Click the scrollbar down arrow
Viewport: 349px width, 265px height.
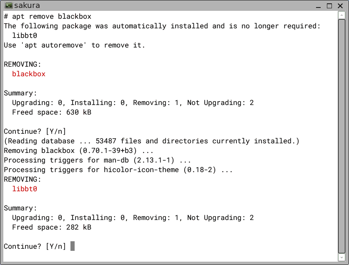point(341,257)
